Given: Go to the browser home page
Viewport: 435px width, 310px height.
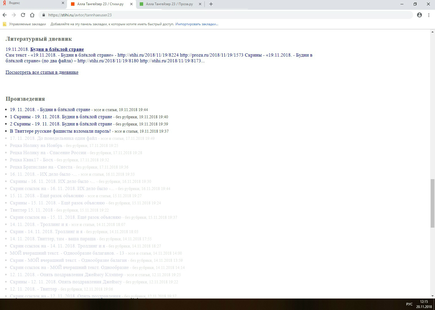Looking at the screenshot, I should click(x=32, y=15).
